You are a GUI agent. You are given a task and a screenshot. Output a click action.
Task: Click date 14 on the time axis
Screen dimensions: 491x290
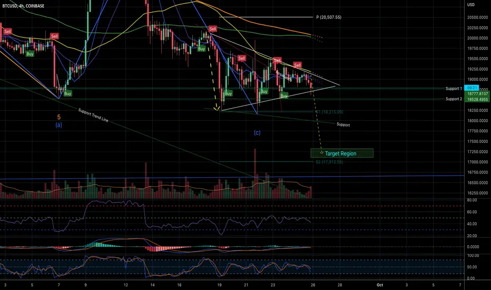coord(152,285)
